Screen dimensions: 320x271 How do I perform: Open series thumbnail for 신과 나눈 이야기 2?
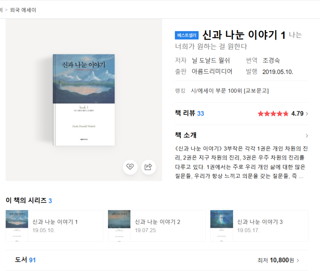119,226
